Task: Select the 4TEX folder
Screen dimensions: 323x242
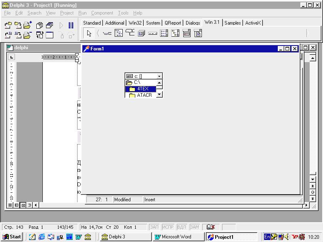Action: point(141,89)
